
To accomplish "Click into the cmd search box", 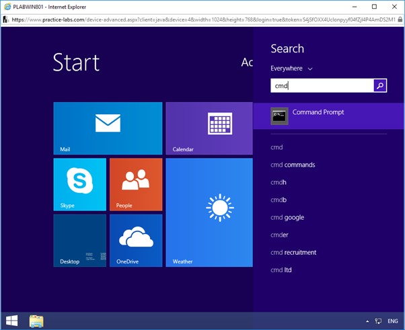I will tap(322, 85).
